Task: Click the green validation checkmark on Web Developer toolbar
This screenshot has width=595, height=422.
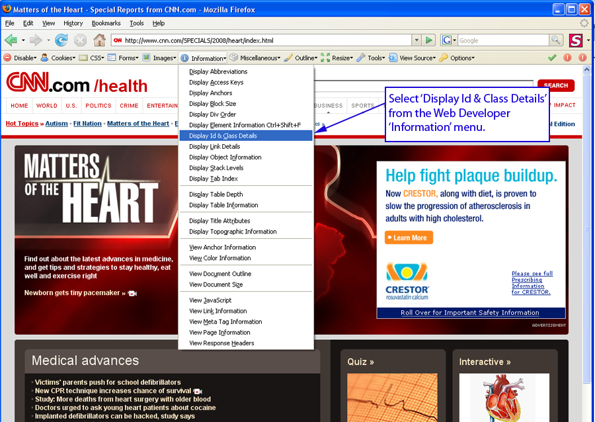Action: click(x=553, y=58)
